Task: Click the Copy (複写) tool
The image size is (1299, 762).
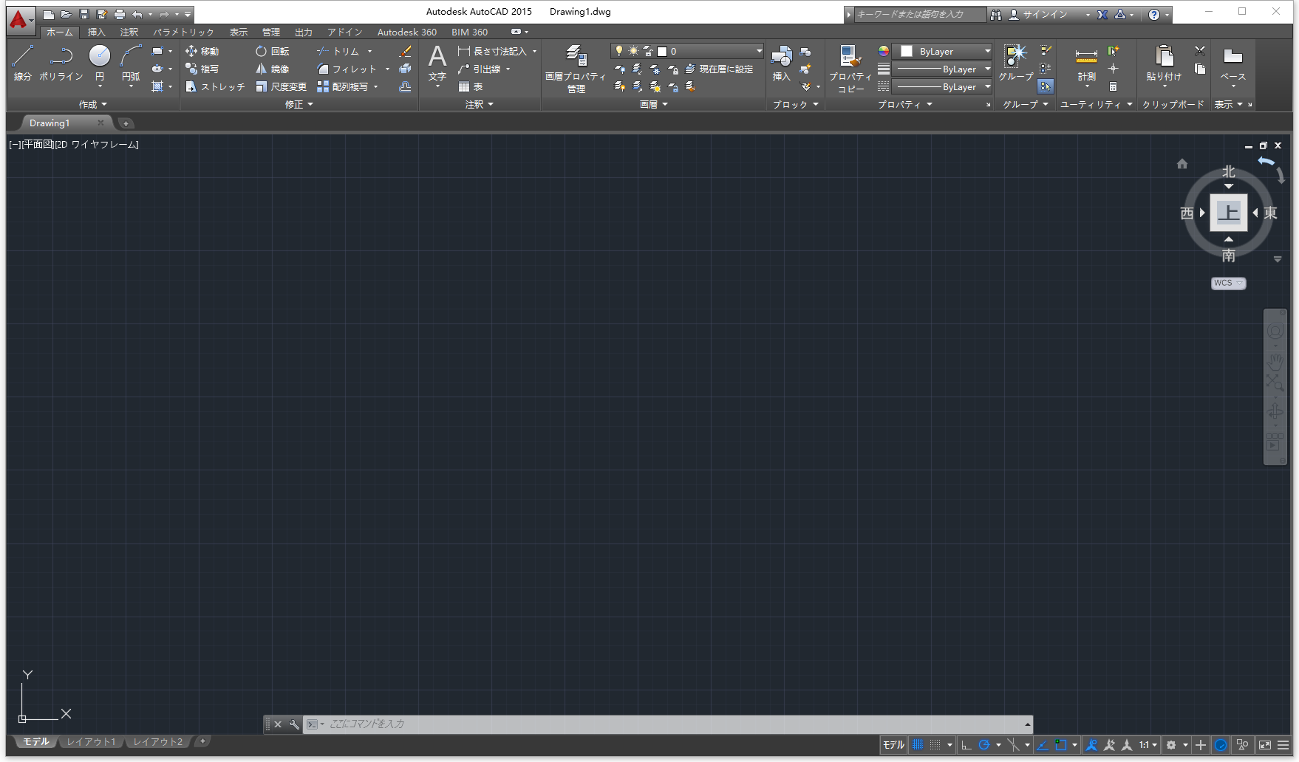Action: (202, 69)
